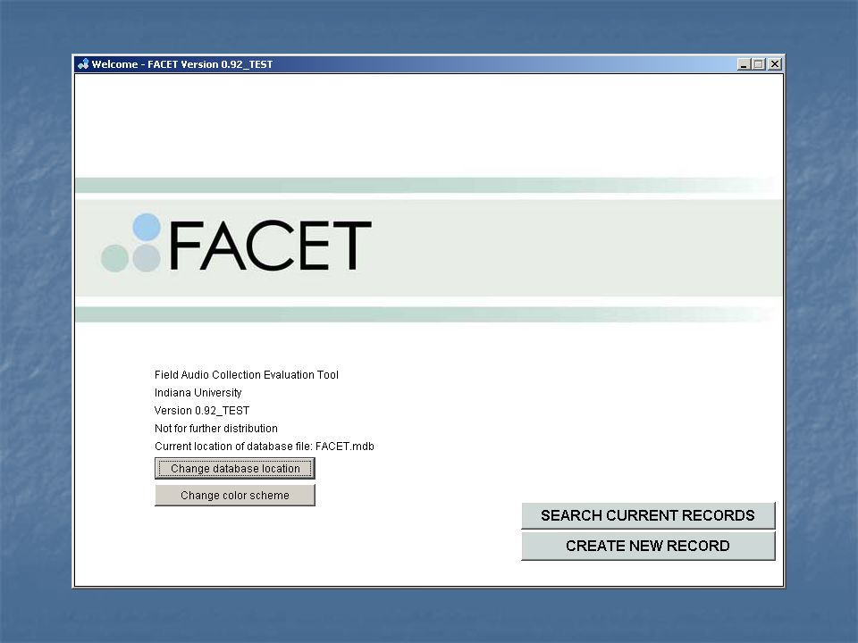Click CREATE NEW RECORD

click(648, 546)
